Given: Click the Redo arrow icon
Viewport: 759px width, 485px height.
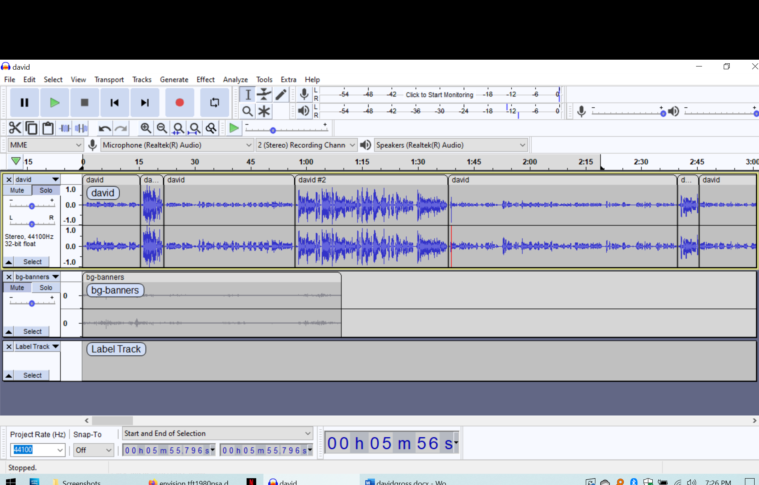Looking at the screenshot, I should click(121, 128).
